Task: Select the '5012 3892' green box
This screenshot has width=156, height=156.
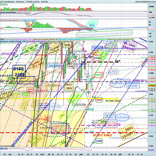Action: [69, 86]
